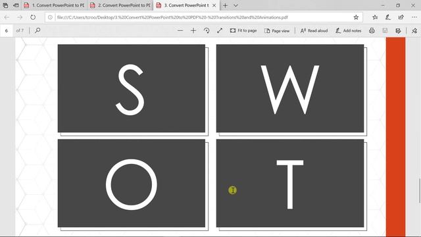Viewport: 421px width, 237px height.
Task: Open the Favorites hub icon
Action: [375, 17]
